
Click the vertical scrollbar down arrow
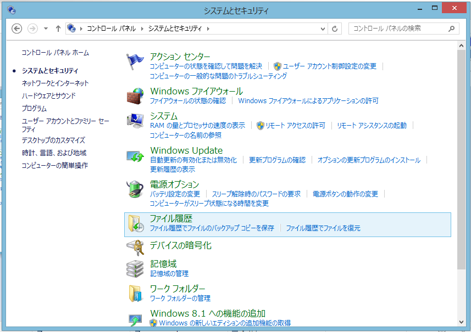point(462,322)
